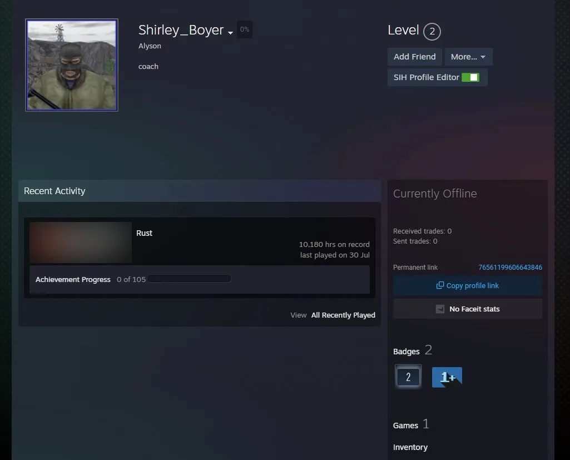Open the Rust game title link
The width and height of the screenshot is (570, 460).
(x=145, y=233)
